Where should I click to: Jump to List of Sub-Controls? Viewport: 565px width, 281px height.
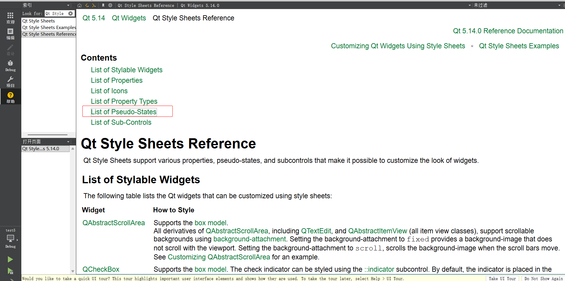(121, 122)
